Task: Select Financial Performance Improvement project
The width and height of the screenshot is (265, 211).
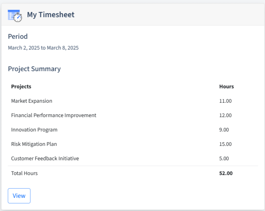Action: [x=53, y=115]
